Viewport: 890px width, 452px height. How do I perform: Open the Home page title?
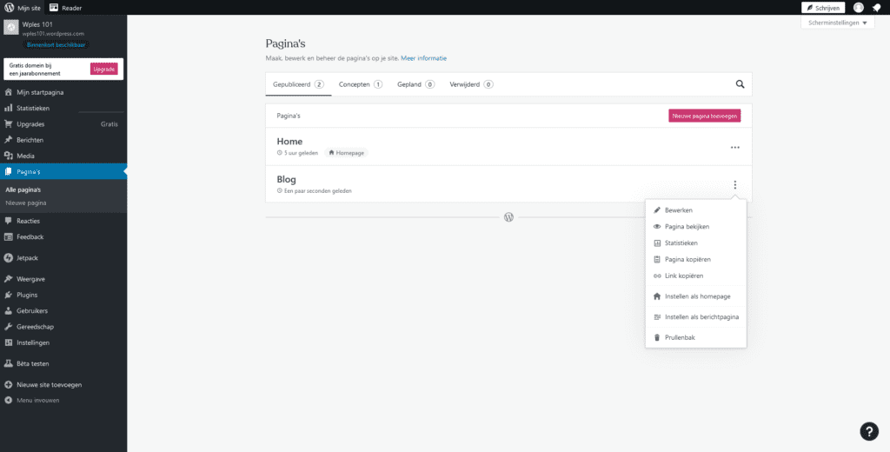point(289,142)
